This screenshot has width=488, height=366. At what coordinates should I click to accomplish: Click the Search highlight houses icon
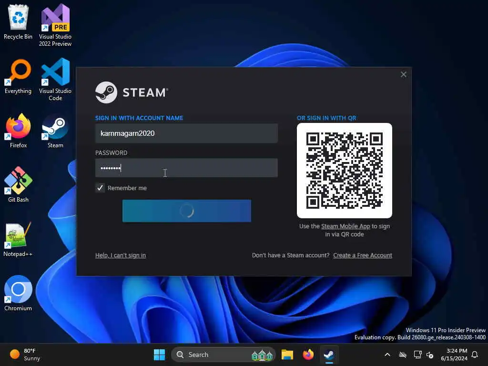pyautogui.click(x=262, y=355)
